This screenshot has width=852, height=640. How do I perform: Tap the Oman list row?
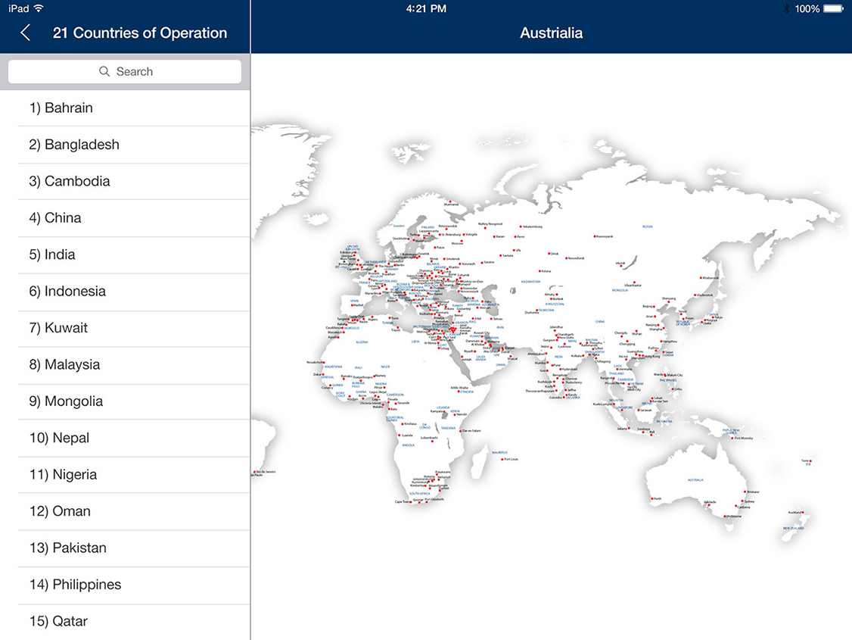tap(125, 512)
